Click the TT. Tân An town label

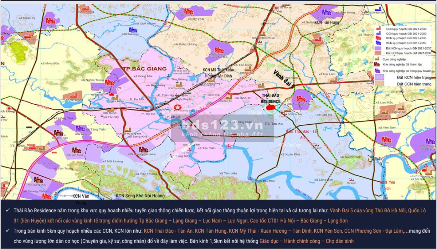(x=275, y=124)
